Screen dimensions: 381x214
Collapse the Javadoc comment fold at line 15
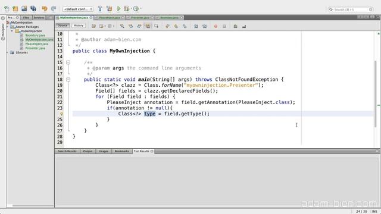(68, 62)
